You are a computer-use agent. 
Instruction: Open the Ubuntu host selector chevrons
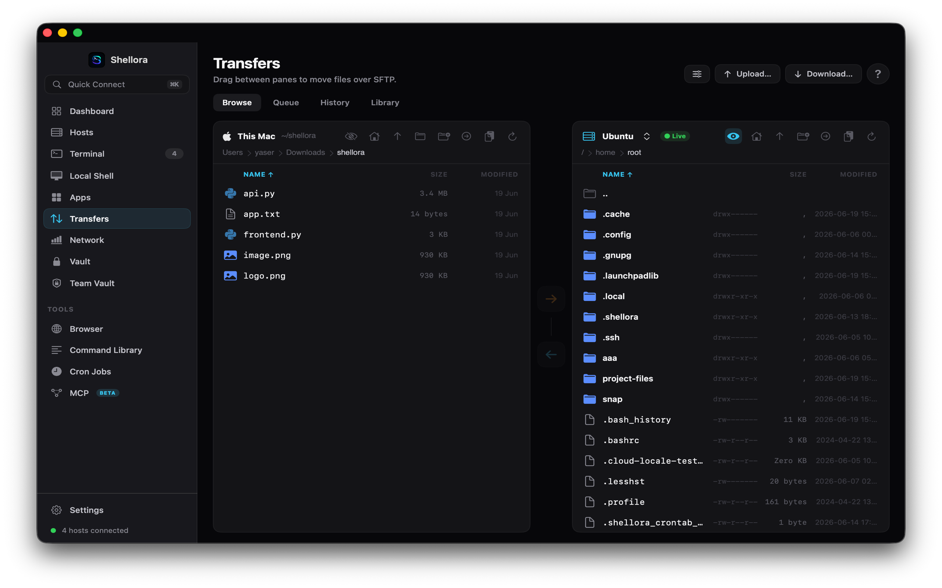tap(646, 136)
